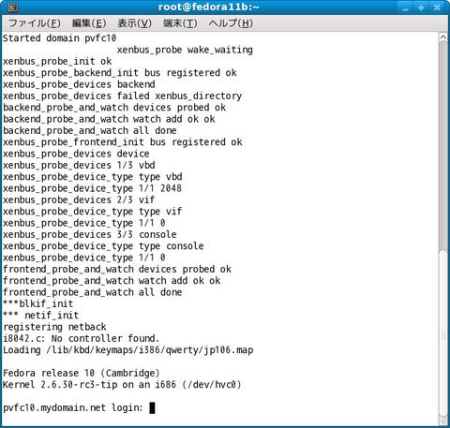Close the root@fedora11b terminal window
The height and width of the screenshot is (428, 450).
tap(437, 7)
